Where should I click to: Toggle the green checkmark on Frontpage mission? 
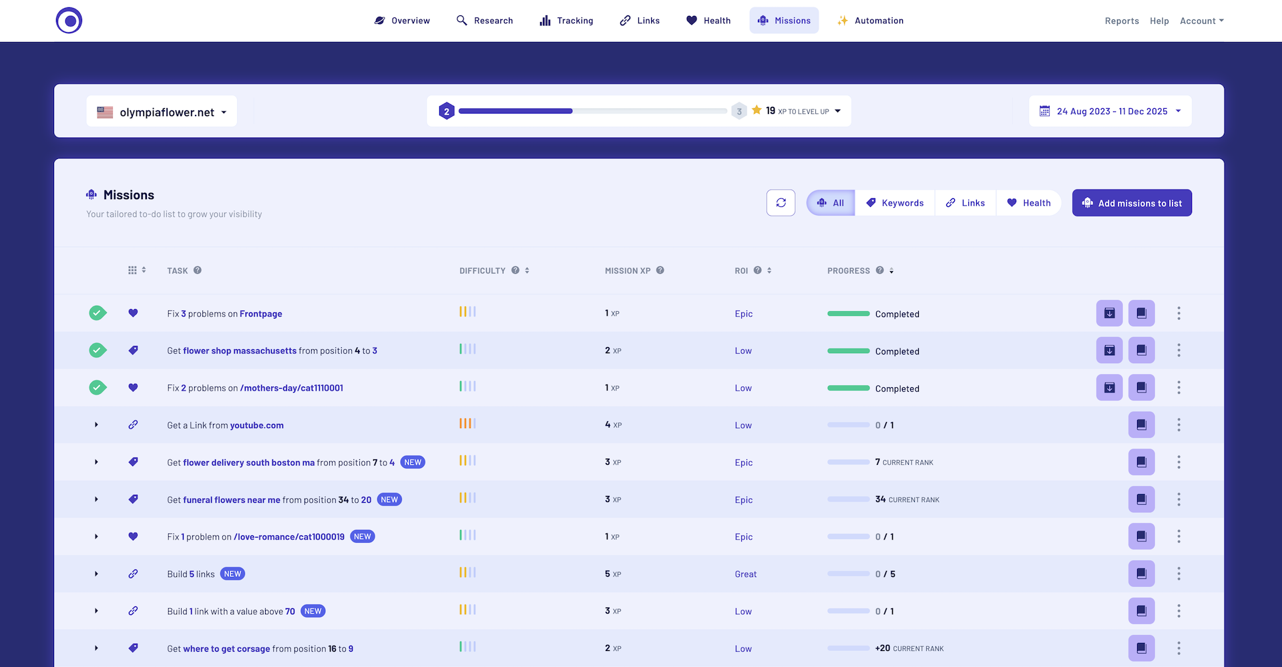tap(97, 313)
